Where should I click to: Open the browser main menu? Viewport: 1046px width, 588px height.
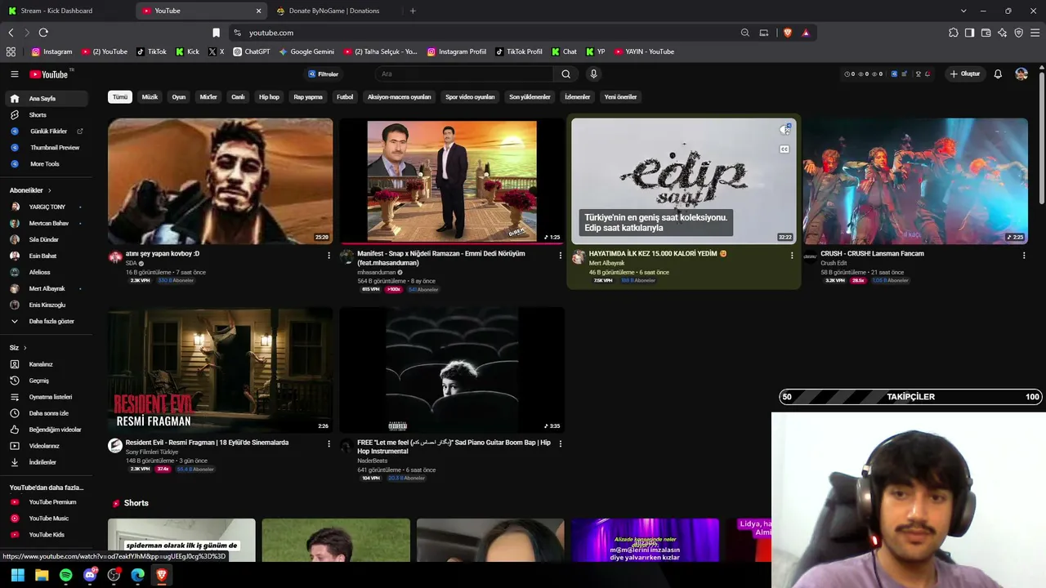coord(1035,33)
